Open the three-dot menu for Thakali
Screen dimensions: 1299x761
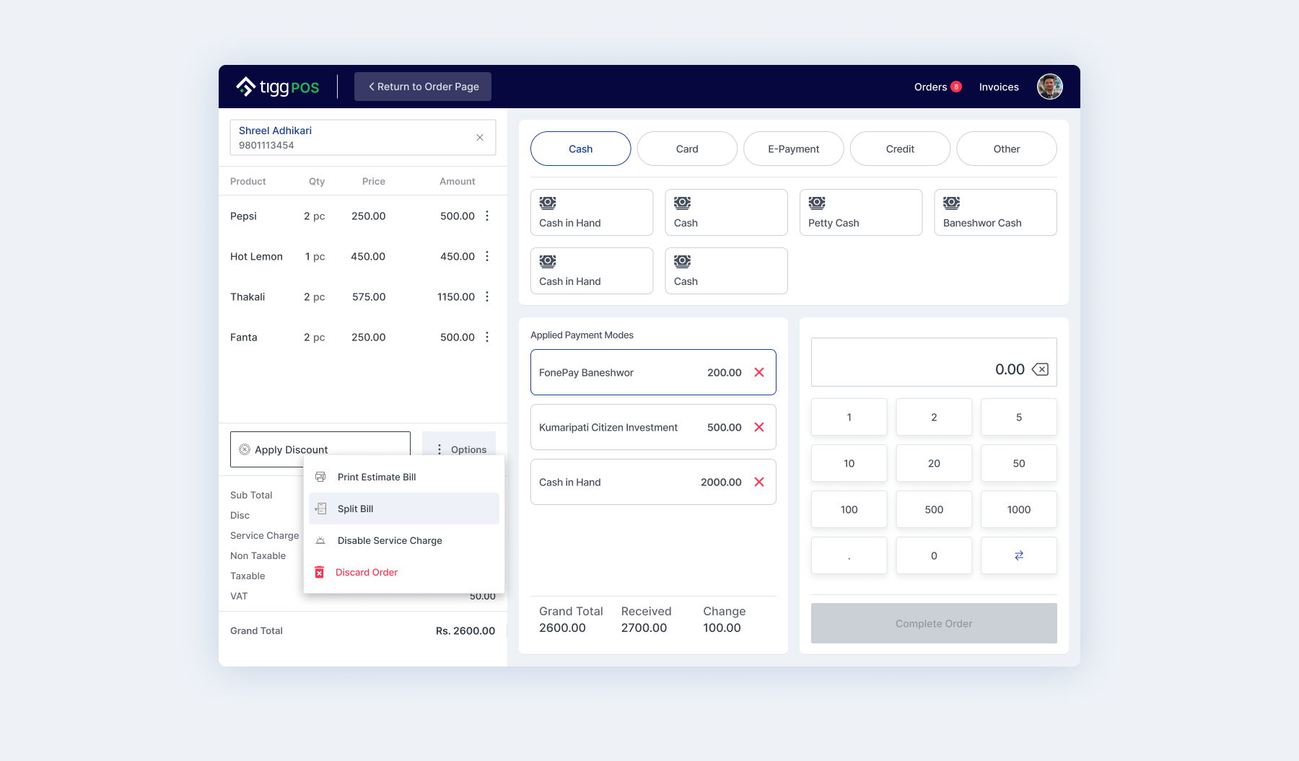(487, 296)
